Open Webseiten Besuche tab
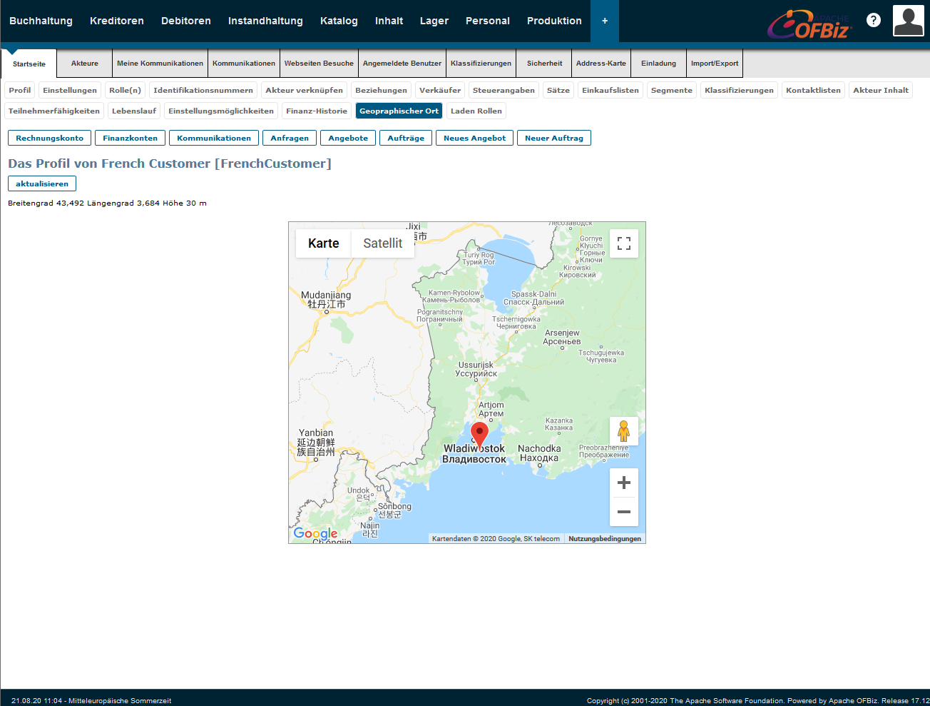Screen dimensions: 930x706 click(319, 63)
